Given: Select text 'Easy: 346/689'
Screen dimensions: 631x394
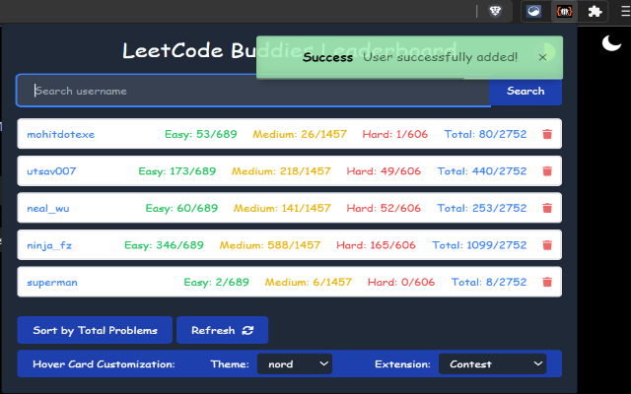Looking at the screenshot, I should 164,245.
